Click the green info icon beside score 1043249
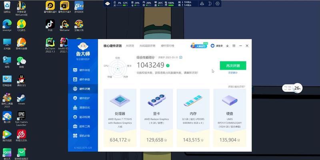 coord(168,66)
